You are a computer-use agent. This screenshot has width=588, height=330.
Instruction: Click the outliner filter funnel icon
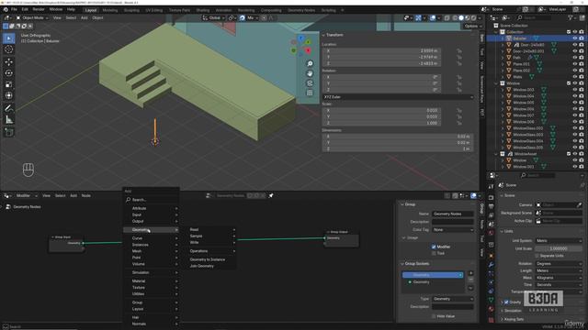click(571, 17)
